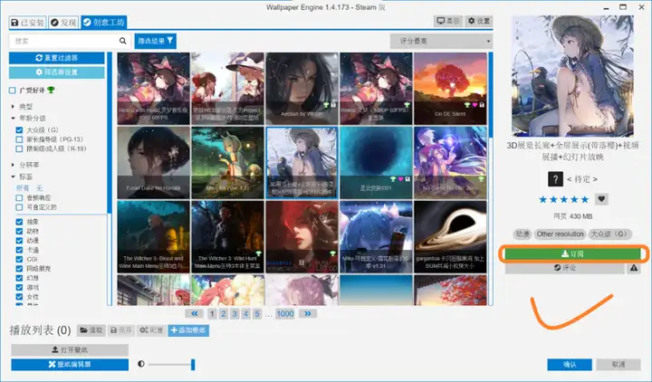Select Futari Dake No Hanabi thumbnail
The image size is (652, 382).
[x=153, y=163]
